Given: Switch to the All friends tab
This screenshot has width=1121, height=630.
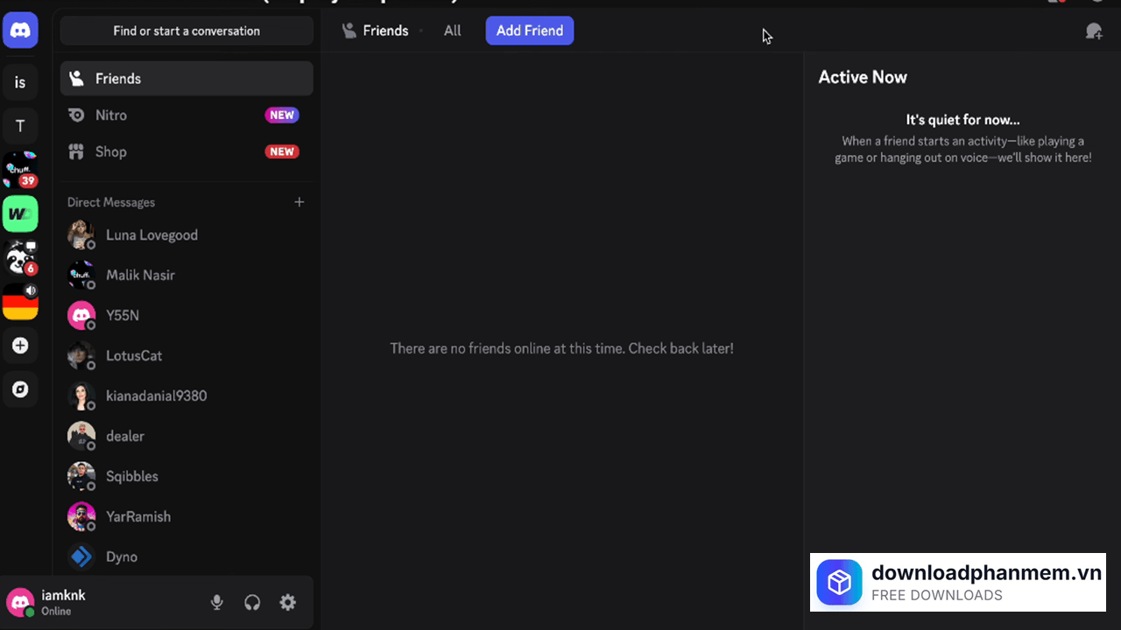Looking at the screenshot, I should [452, 30].
